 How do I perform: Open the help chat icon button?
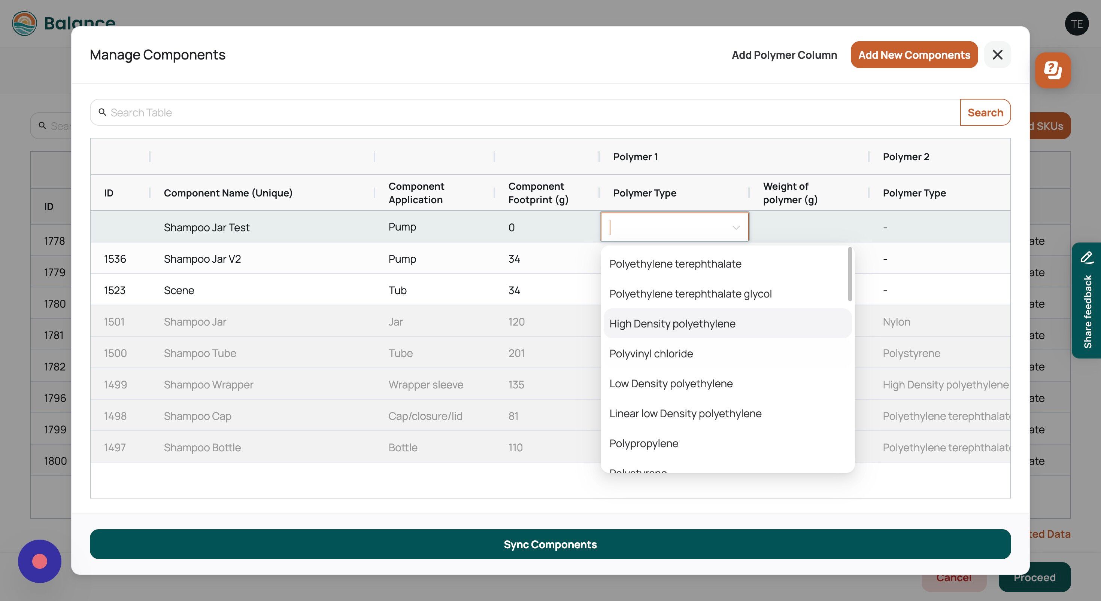point(1053,70)
